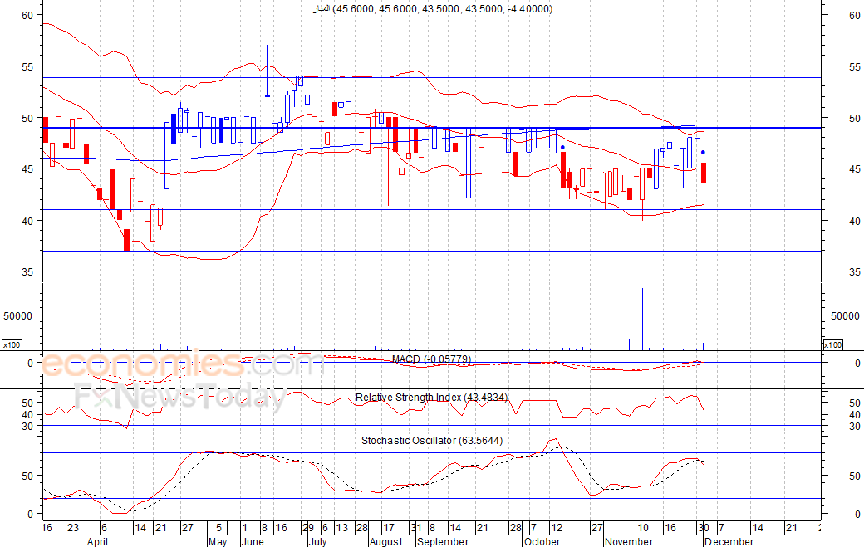Click the date 10 above the November label
Viewport: 864px width, 547px height.
tap(642, 528)
